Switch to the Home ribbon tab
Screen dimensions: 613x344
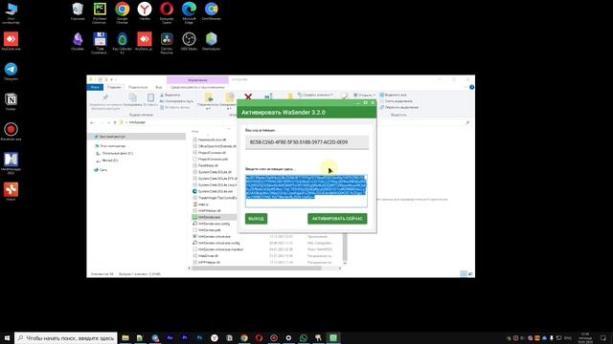pyautogui.click(x=114, y=87)
